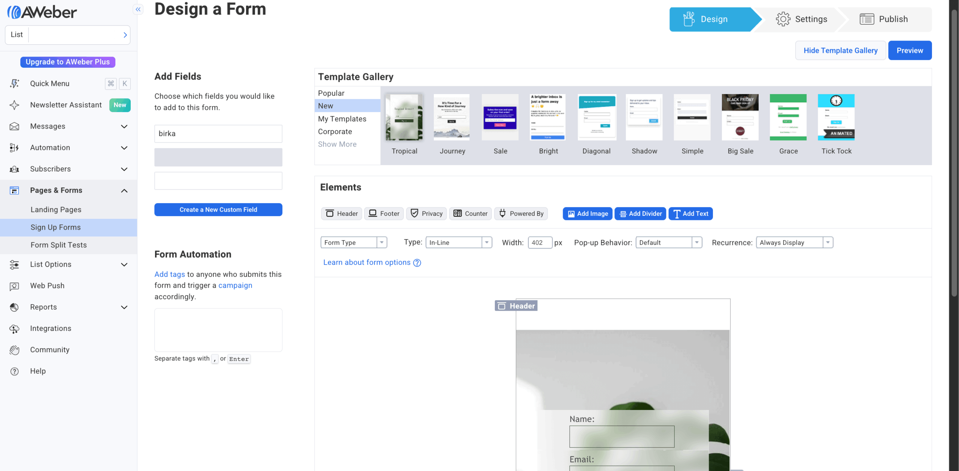
Task: Click the Design step pencil-cup icon
Action: (689, 19)
